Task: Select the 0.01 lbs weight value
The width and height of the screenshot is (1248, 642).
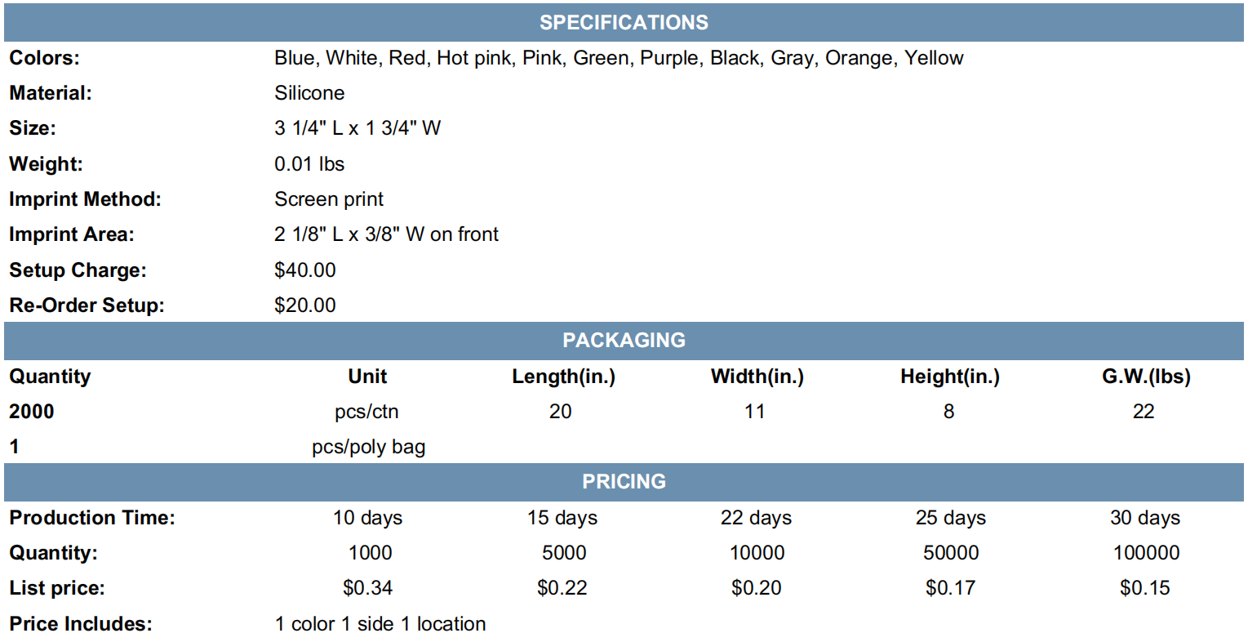Action: (309, 163)
